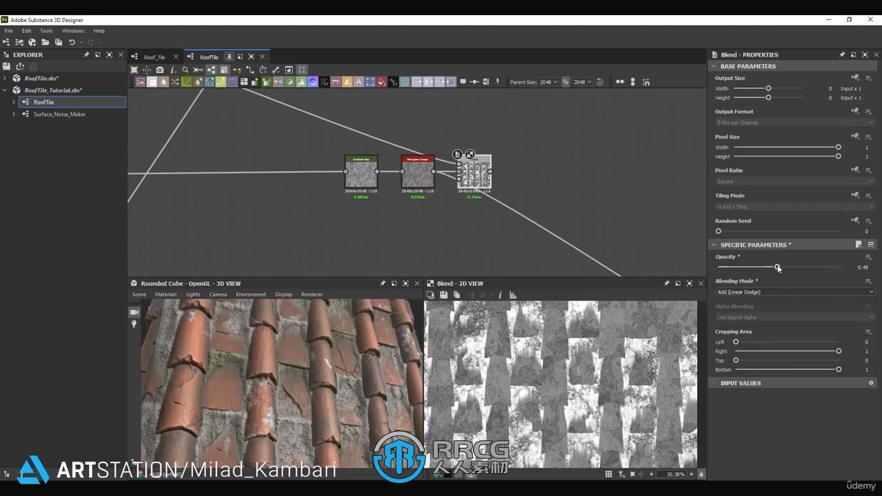Toggle parent size link chain button
Image resolution: width=882 pixels, height=496 pixels.
click(565, 81)
